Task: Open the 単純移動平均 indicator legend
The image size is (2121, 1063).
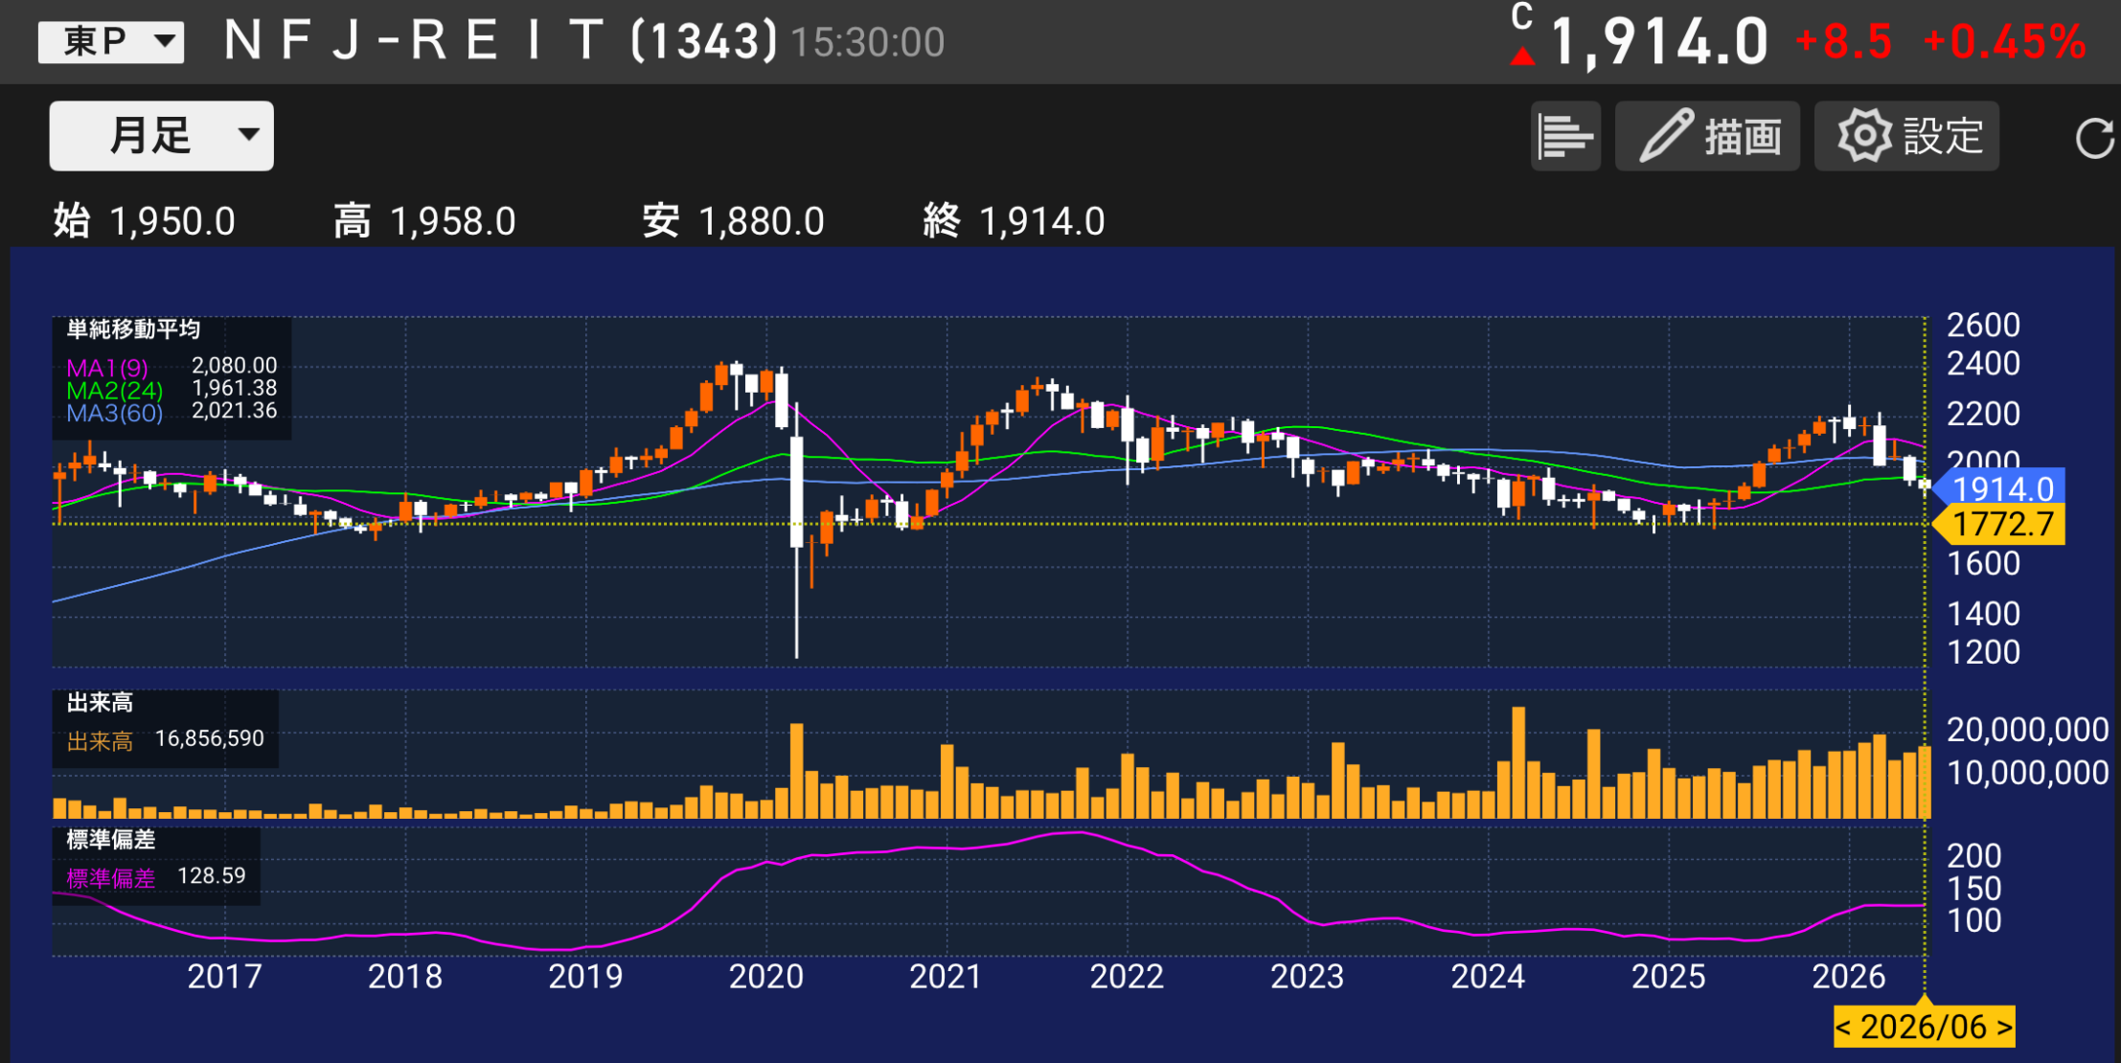Action: click(133, 329)
